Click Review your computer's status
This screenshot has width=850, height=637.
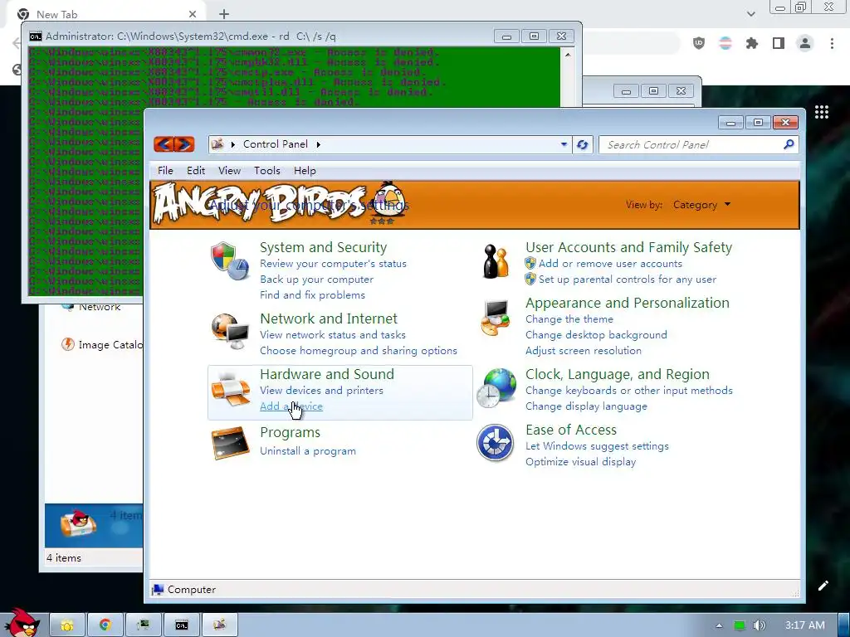pyautogui.click(x=333, y=264)
